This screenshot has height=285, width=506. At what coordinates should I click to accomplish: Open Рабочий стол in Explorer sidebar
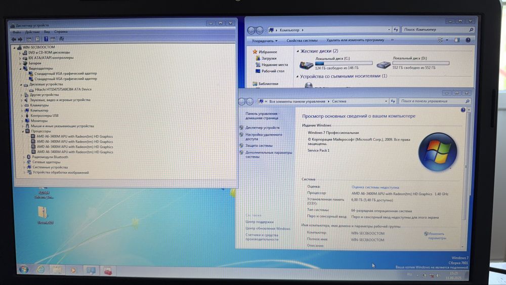tap(273, 71)
